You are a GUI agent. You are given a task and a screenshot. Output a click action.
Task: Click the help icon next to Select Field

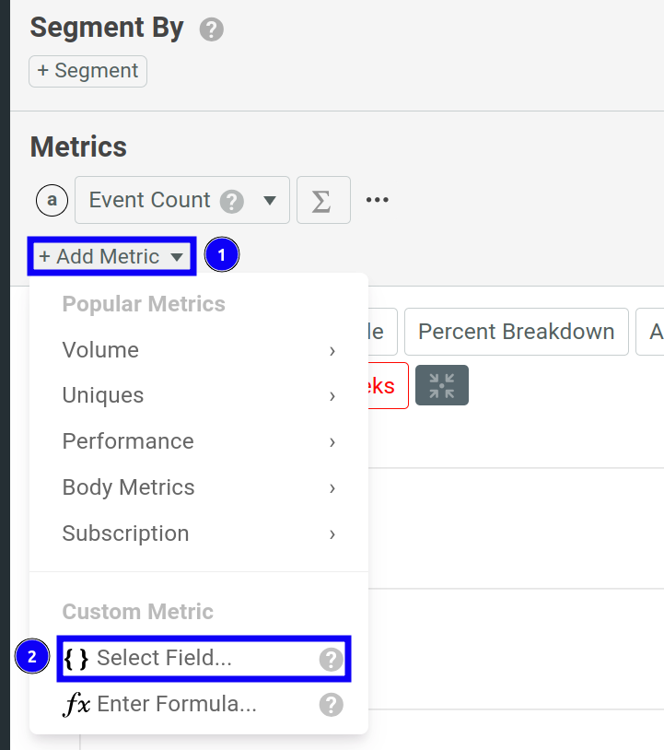point(329,658)
